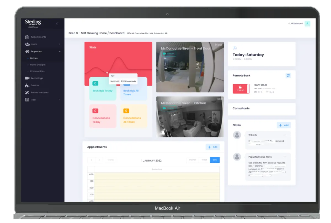331x223 pixels.
Task: Click the Properties house icon in sidebar
Action: click(27, 51)
